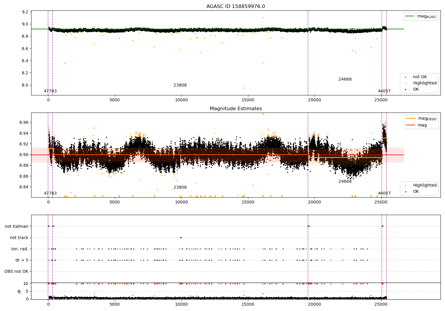Image resolution: width=445 pixels, height=311 pixels.
Task: Click y-tick '5' on the dr axis
Action: pos(27,291)
